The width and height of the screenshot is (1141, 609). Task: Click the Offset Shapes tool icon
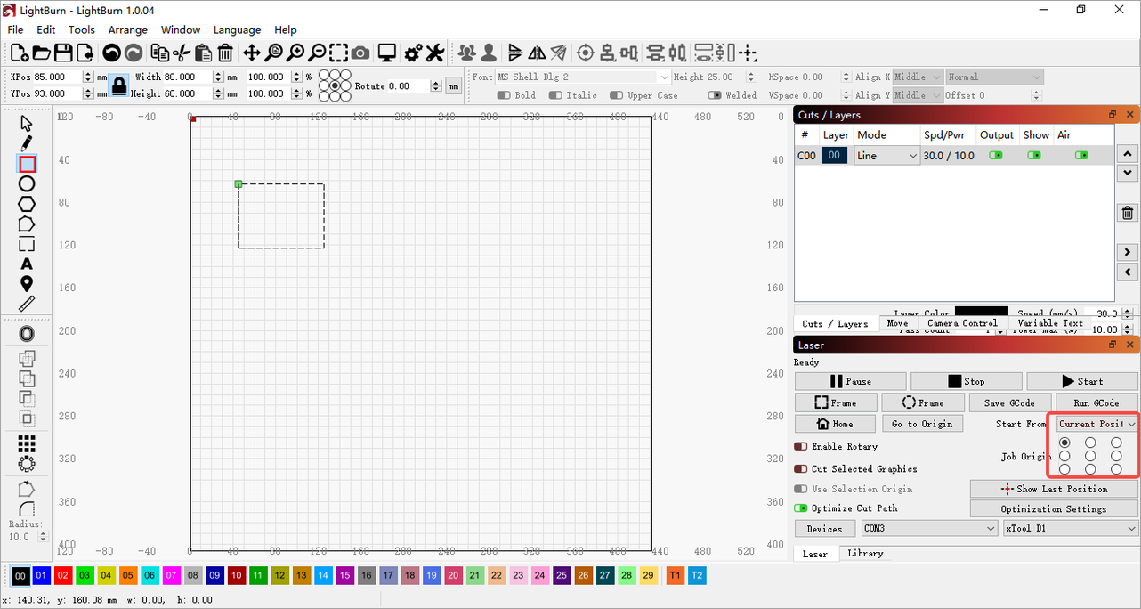pyautogui.click(x=27, y=334)
